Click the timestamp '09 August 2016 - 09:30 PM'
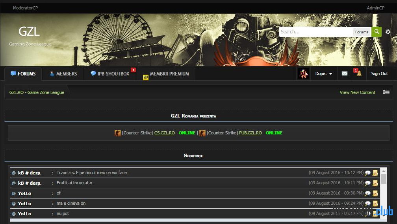This screenshot has height=224, width=397. coord(336,193)
